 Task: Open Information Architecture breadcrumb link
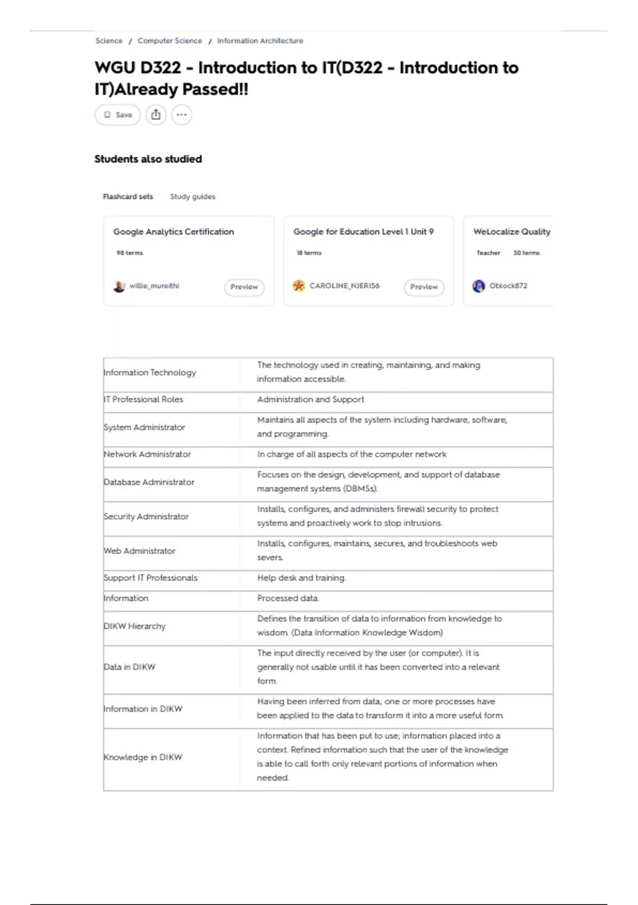(260, 41)
